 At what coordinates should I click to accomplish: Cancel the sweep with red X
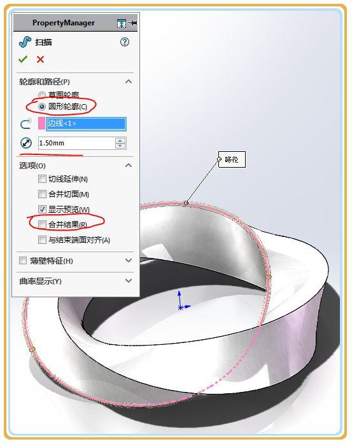point(40,60)
